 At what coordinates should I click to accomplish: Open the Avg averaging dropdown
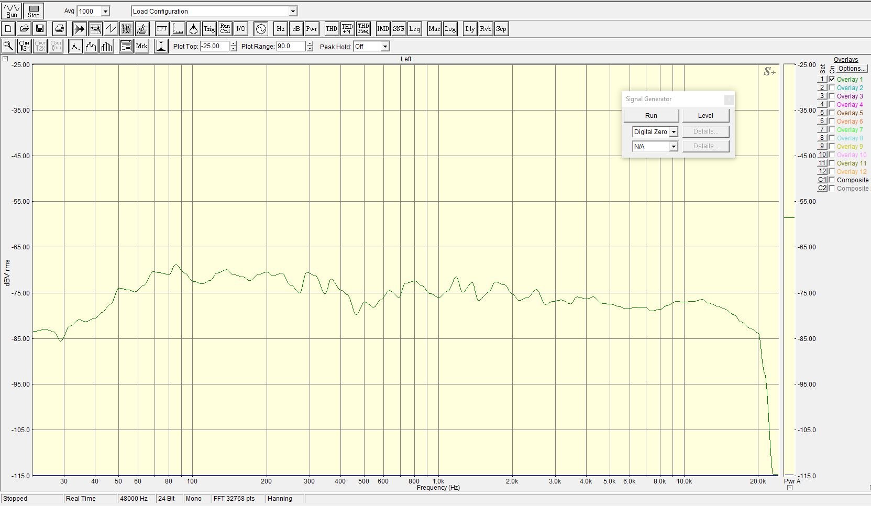point(105,11)
